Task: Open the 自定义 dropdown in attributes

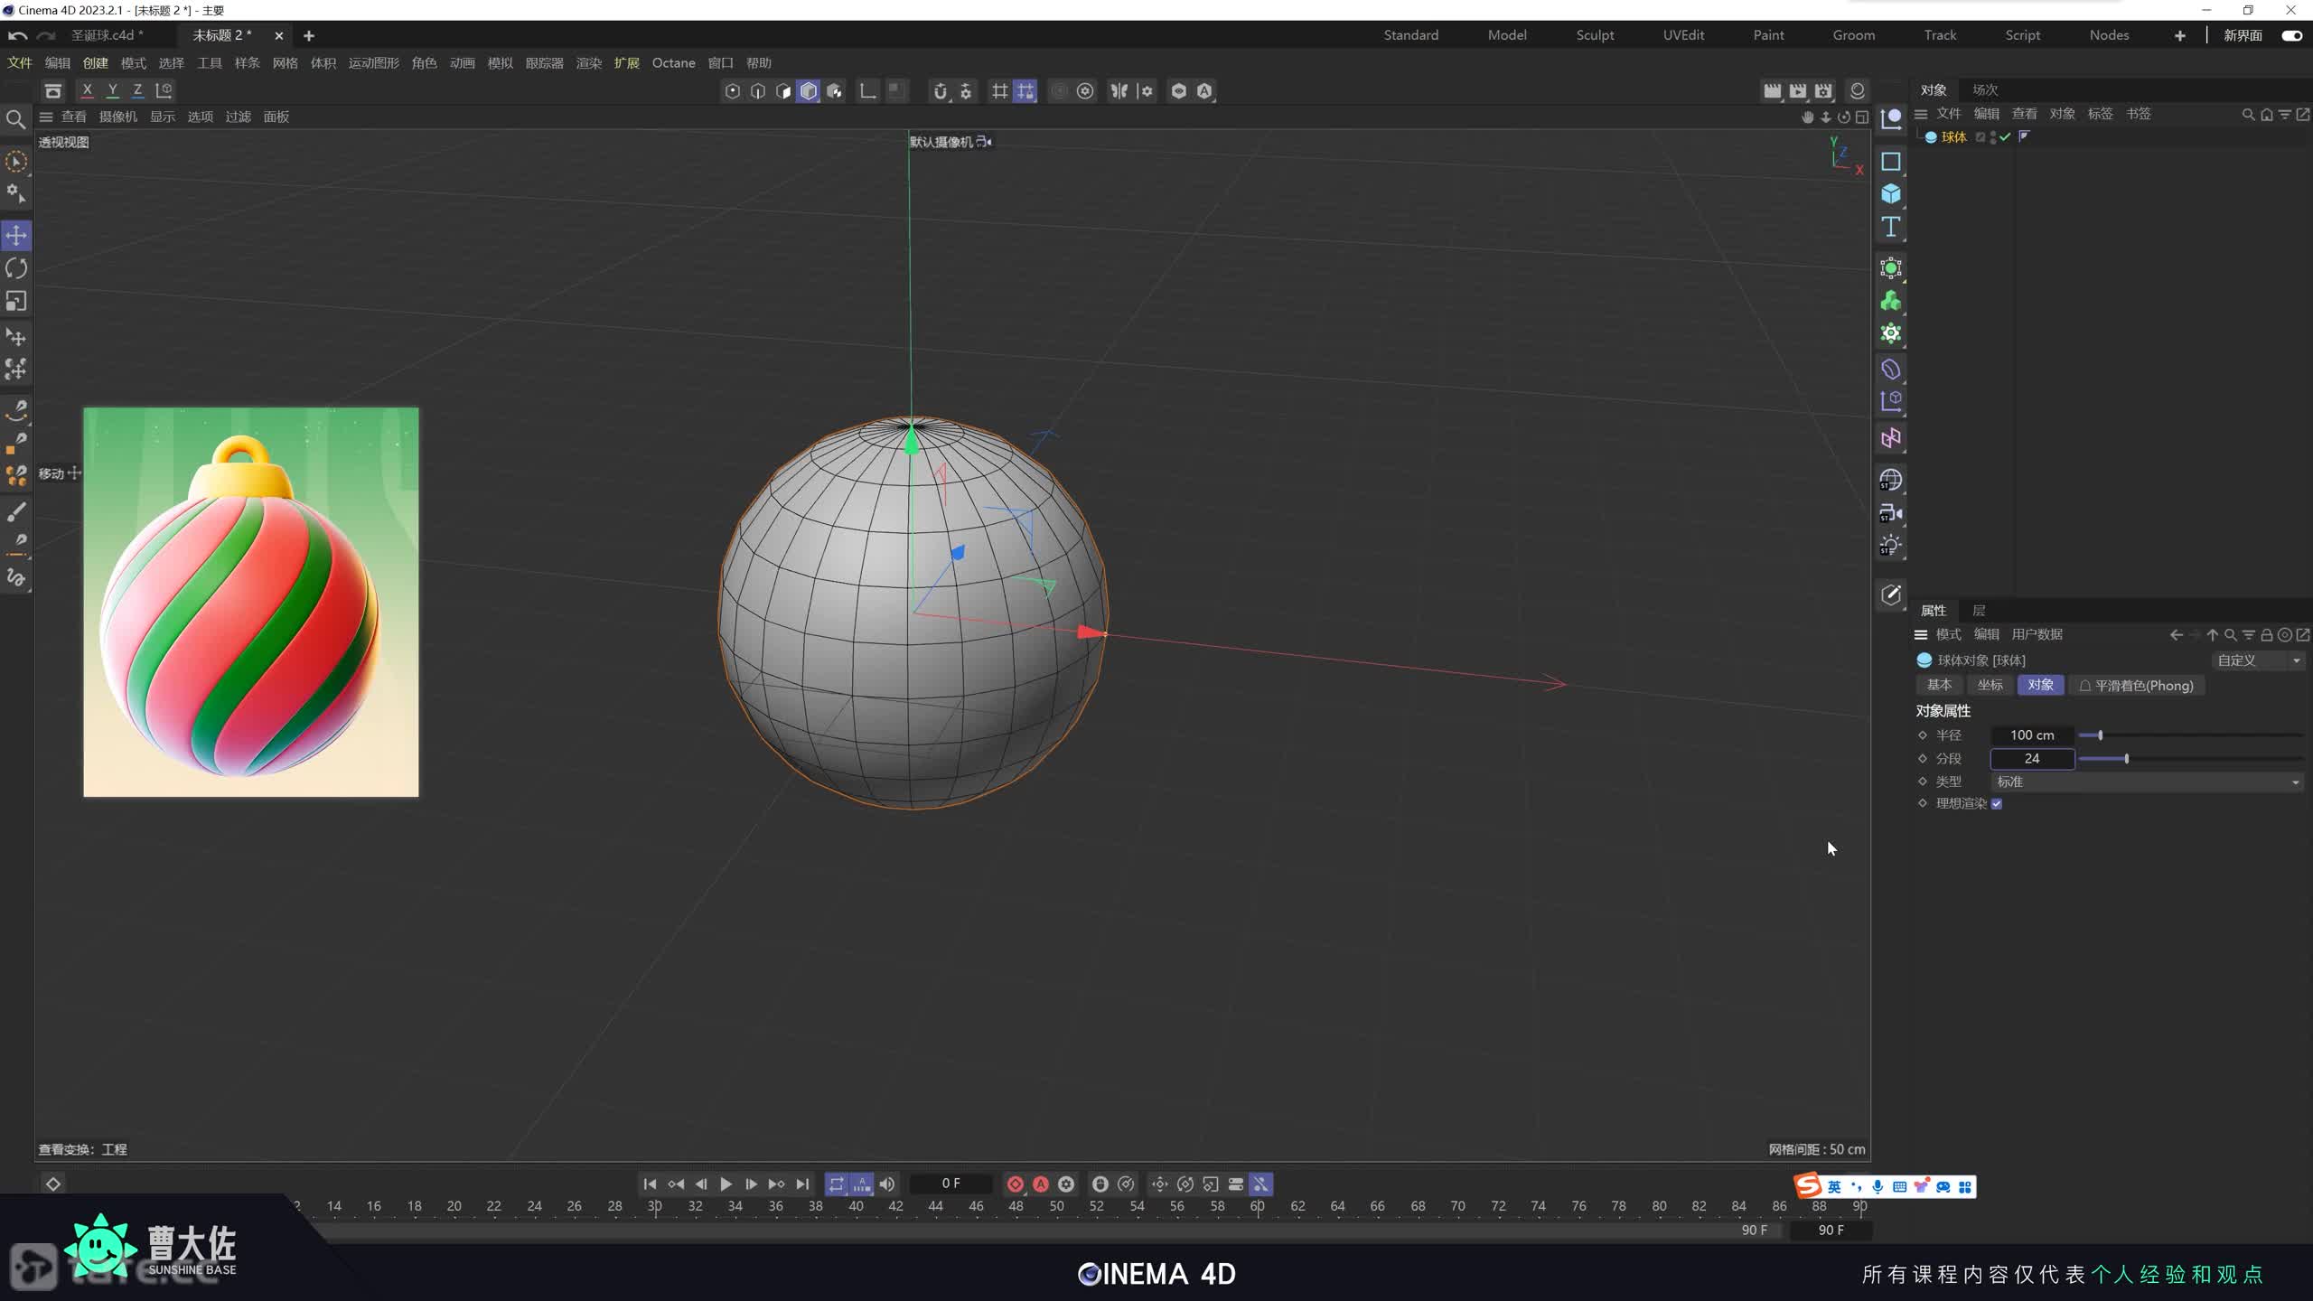Action: pyautogui.click(x=2257, y=660)
